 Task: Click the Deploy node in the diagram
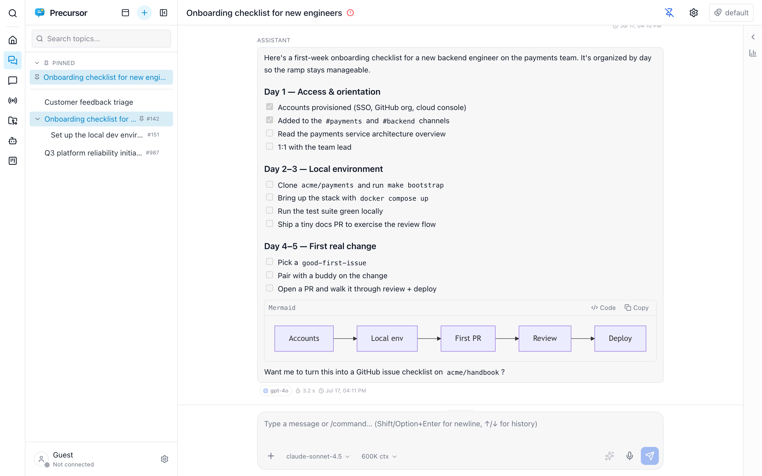[620, 338]
